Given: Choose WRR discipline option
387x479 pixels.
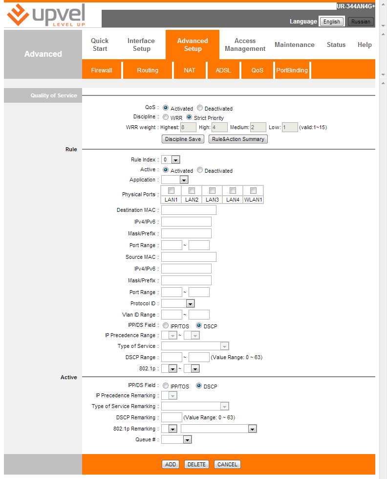Looking at the screenshot, I should [x=166, y=117].
